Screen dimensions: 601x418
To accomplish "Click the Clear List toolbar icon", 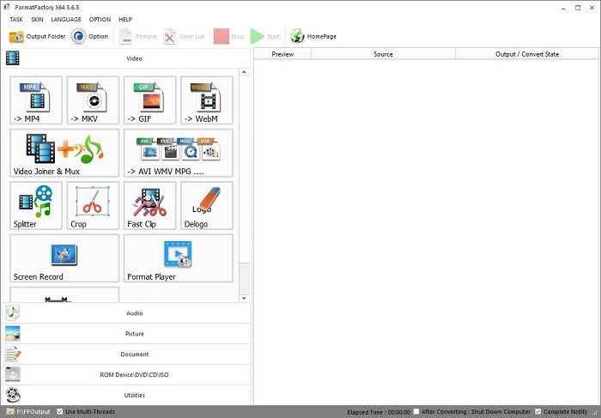I will (x=169, y=37).
